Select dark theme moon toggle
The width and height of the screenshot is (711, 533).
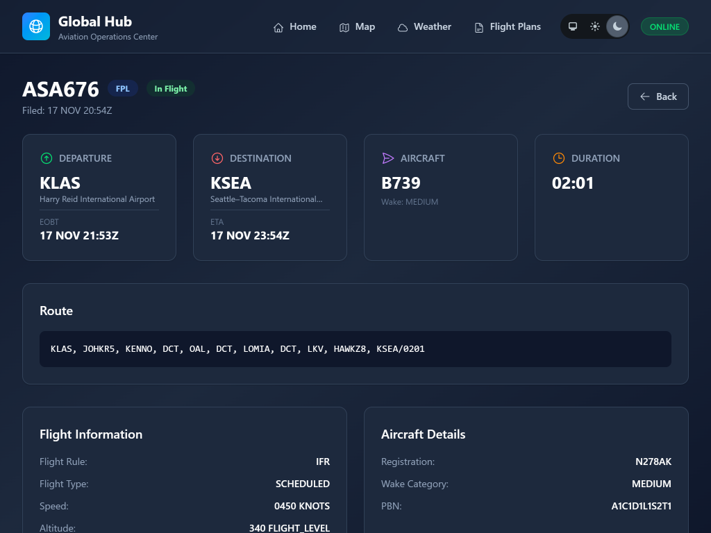pyautogui.click(x=617, y=26)
